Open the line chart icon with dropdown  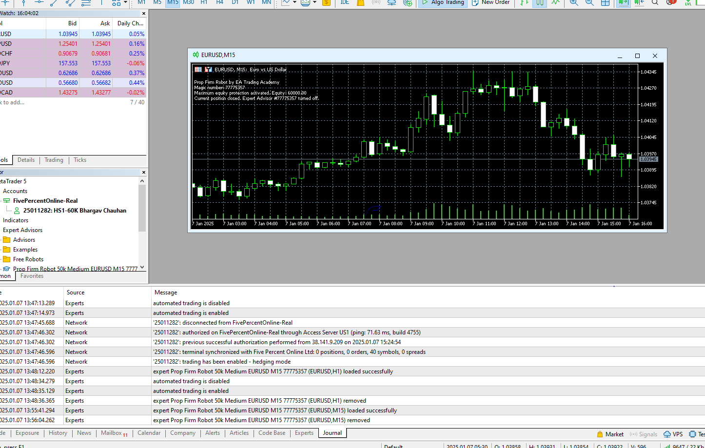(286, 2)
